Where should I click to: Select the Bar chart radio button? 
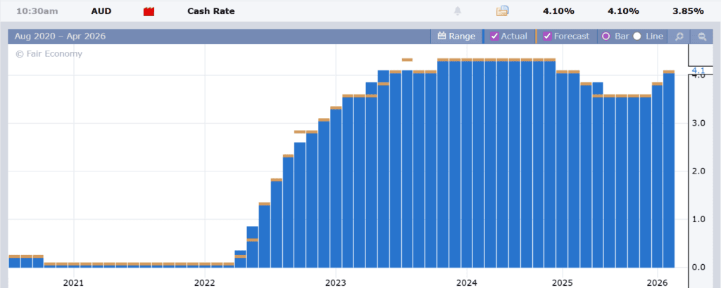point(605,37)
